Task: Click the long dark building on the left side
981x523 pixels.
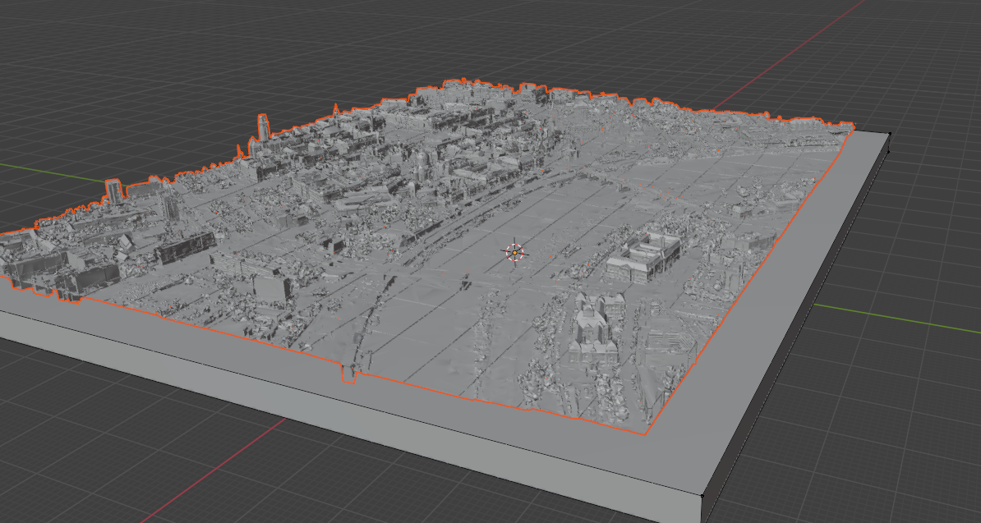Action: [x=185, y=248]
